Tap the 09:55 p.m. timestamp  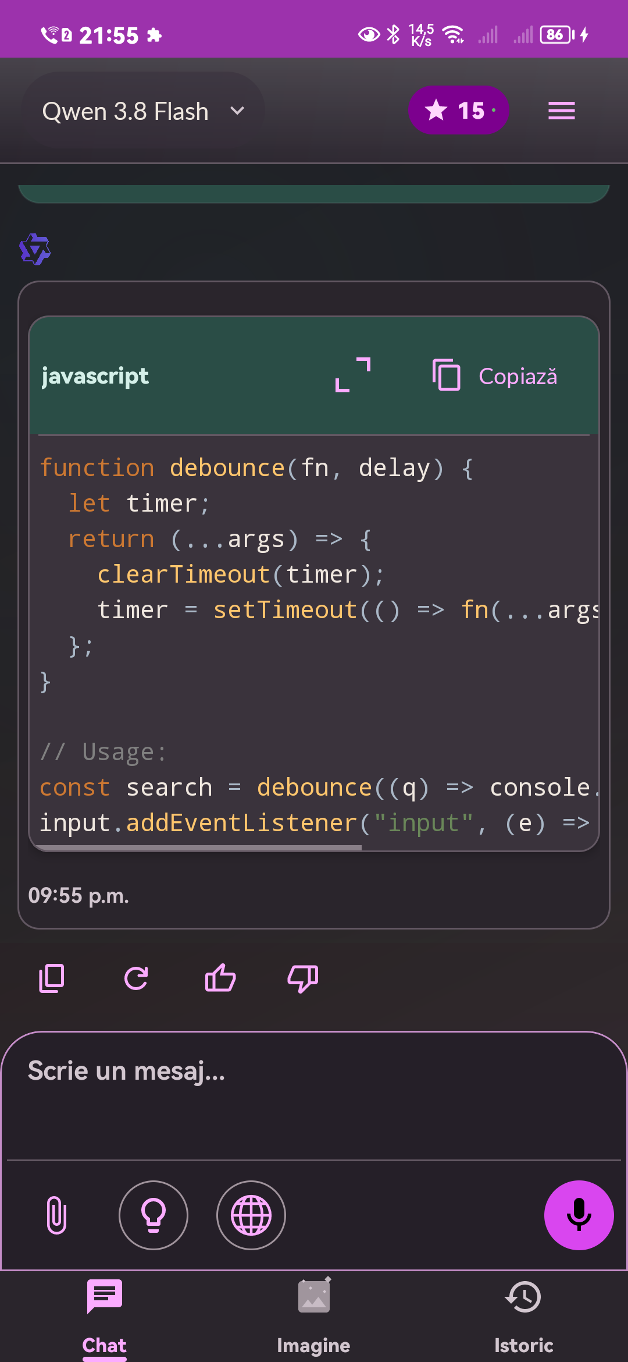[x=78, y=896]
